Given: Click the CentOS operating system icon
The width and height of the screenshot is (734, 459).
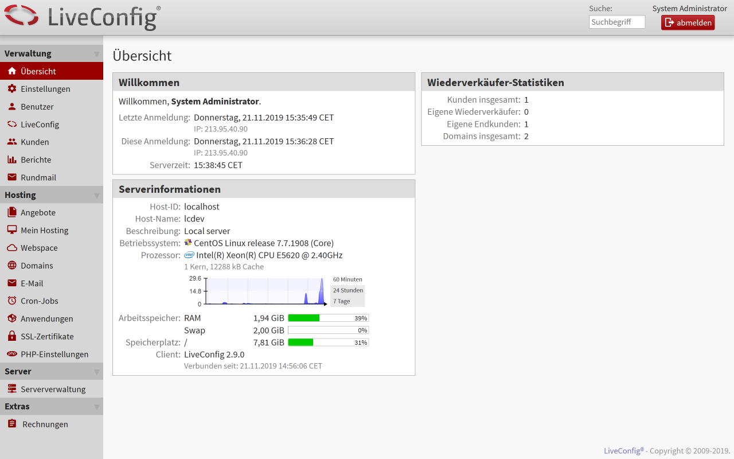Looking at the screenshot, I should [x=188, y=243].
